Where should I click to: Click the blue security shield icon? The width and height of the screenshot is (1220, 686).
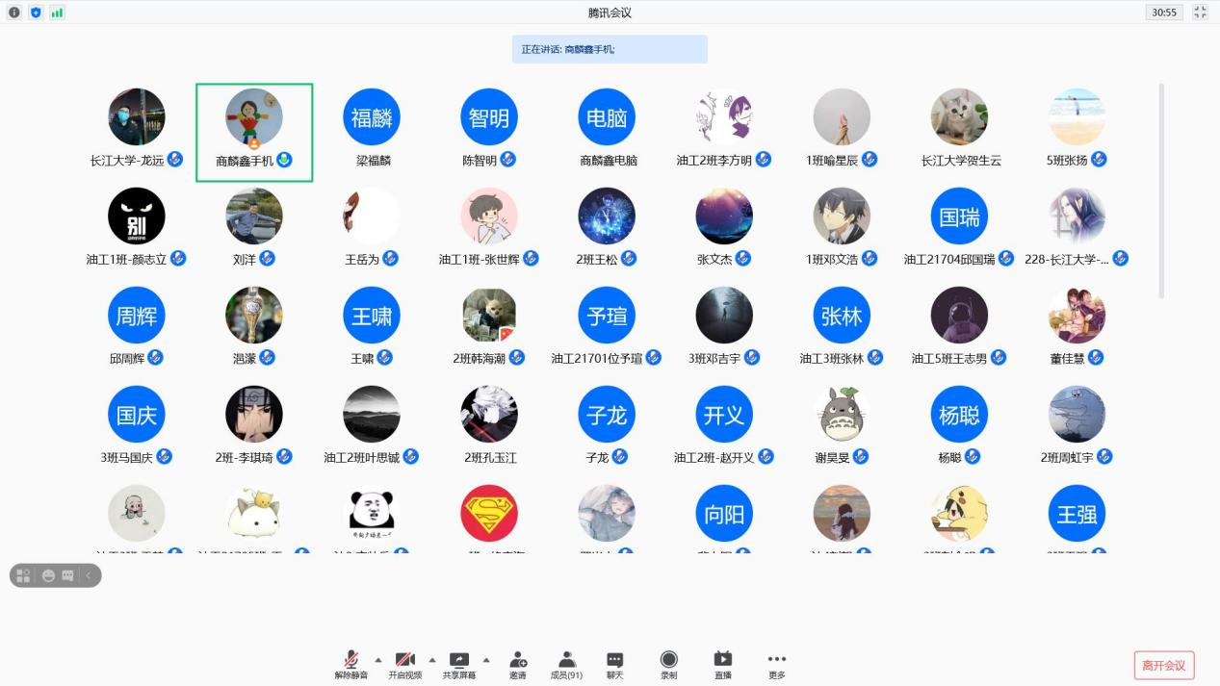pyautogui.click(x=36, y=13)
